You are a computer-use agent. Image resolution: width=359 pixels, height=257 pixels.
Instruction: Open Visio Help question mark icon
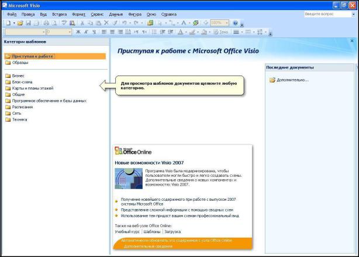[235, 23]
